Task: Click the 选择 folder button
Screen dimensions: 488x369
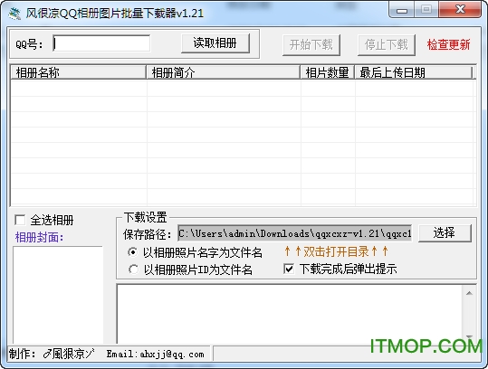Action: [x=445, y=232]
